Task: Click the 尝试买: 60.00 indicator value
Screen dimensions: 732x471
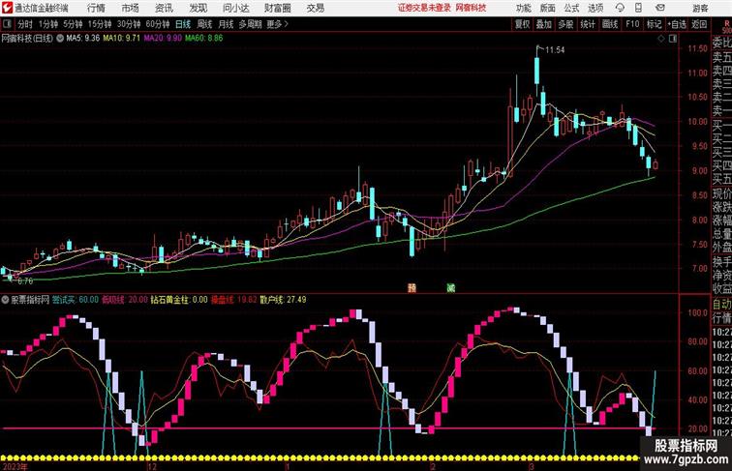Action: [76, 300]
